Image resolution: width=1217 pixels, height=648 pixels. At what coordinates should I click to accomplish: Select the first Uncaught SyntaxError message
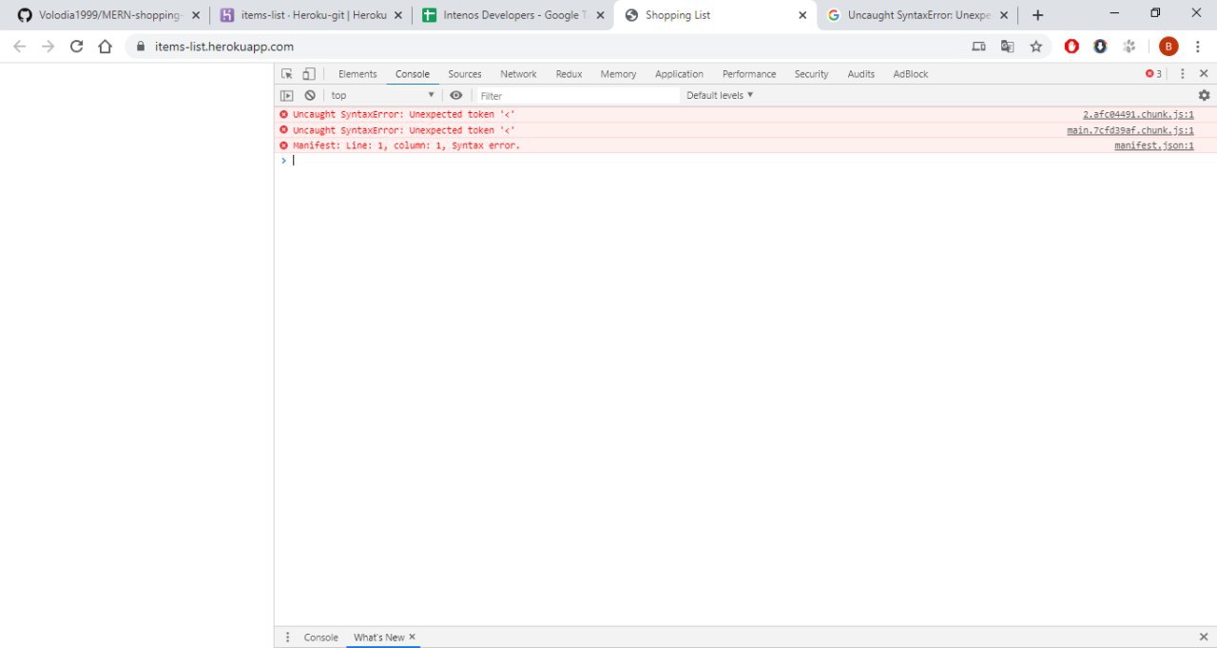(x=404, y=114)
